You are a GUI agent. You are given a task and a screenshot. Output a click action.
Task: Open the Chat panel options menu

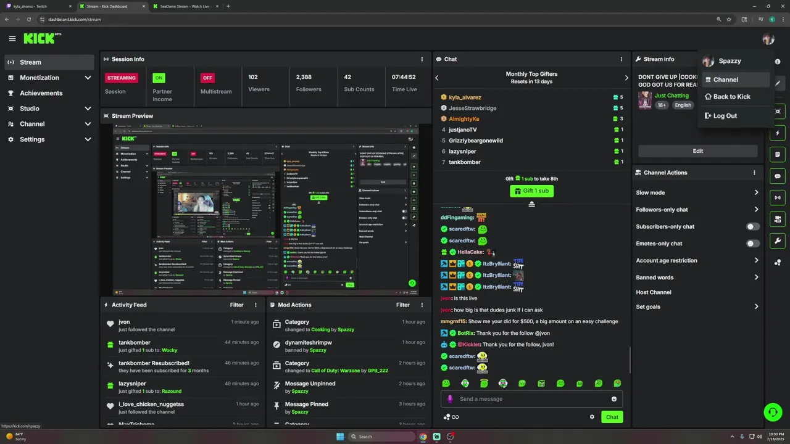point(622,59)
